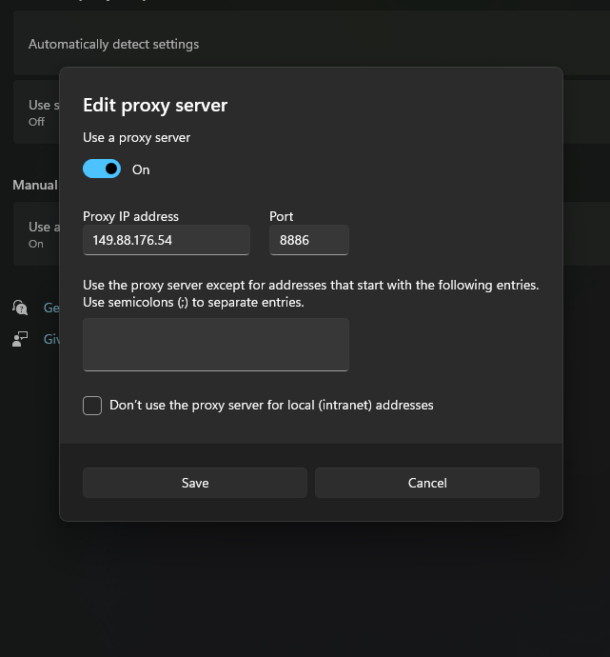Focus the Port number field
The width and height of the screenshot is (610, 657).
point(308,240)
